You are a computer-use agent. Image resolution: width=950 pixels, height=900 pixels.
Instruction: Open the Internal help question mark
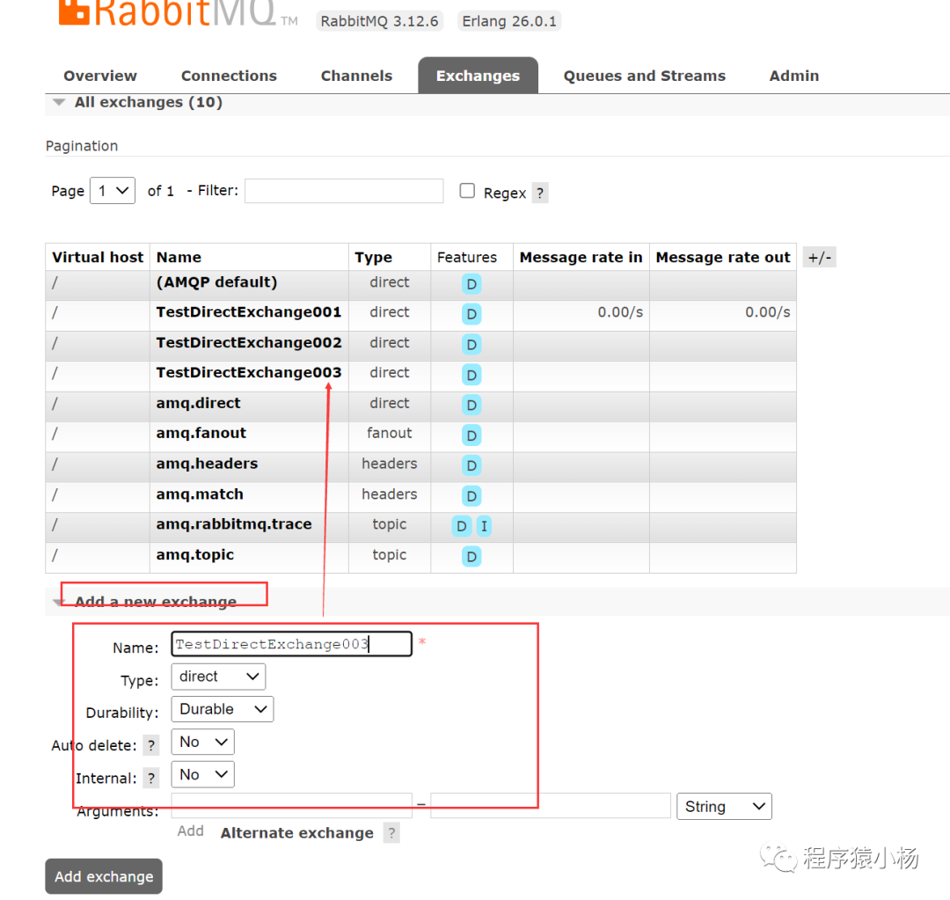pos(150,778)
